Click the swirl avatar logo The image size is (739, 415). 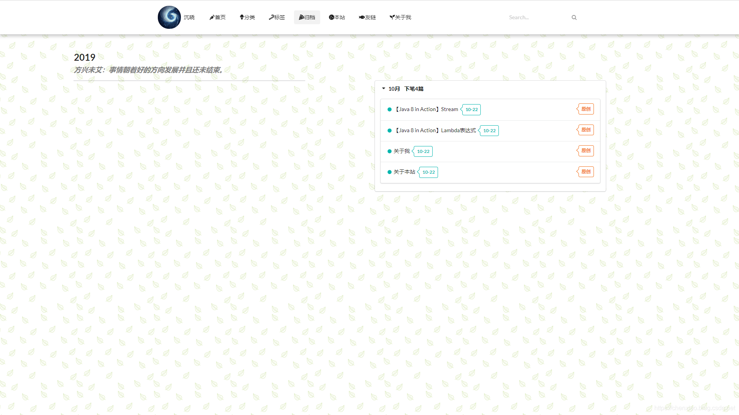(x=169, y=17)
